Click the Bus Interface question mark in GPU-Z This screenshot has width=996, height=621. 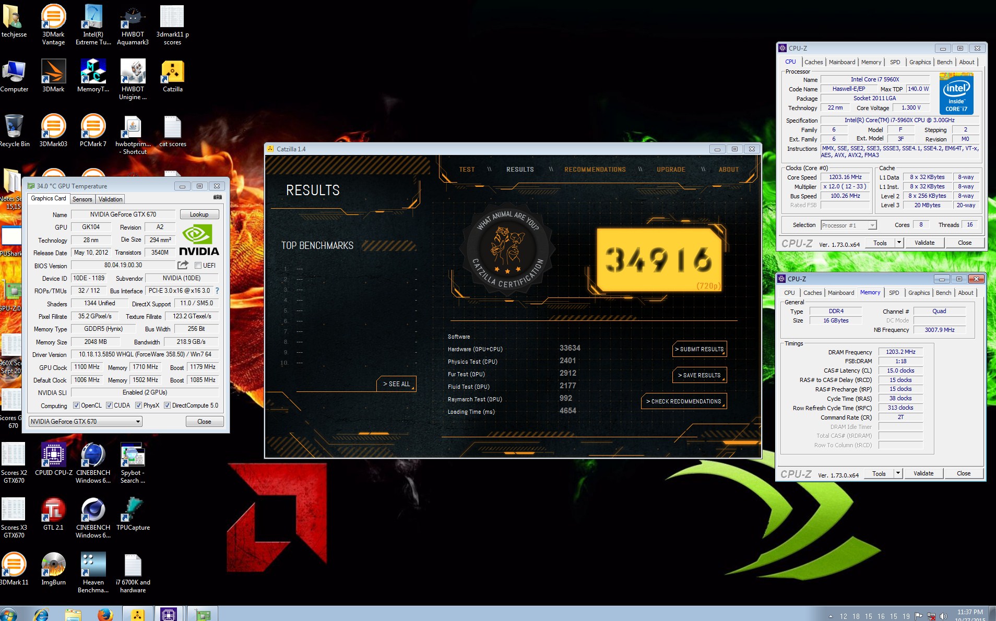click(x=217, y=291)
